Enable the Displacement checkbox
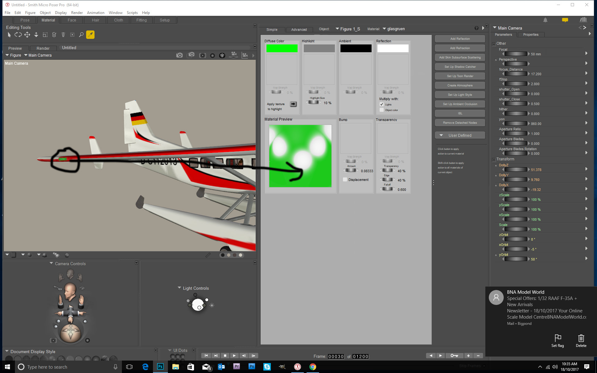The width and height of the screenshot is (597, 373). [x=345, y=180]
